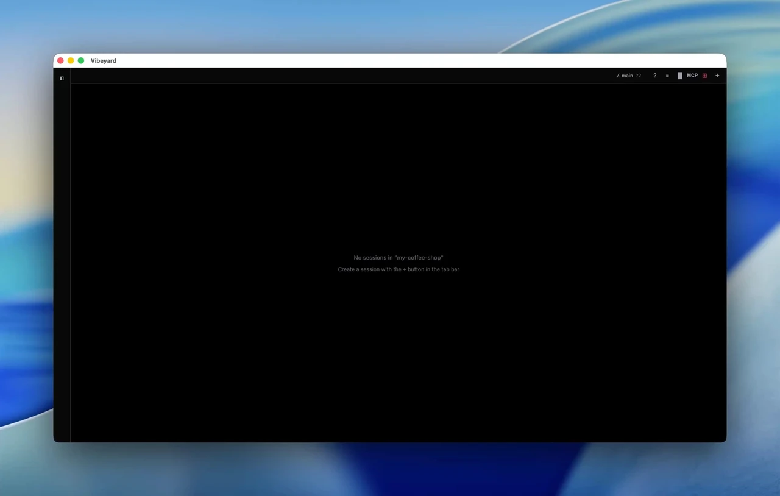Maximize the window using green button
This screenshot has height=496, width=780.
tap(81, 60)
